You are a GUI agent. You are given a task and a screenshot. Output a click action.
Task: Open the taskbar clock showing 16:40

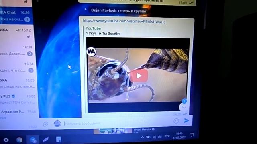[x=179, y=136]
